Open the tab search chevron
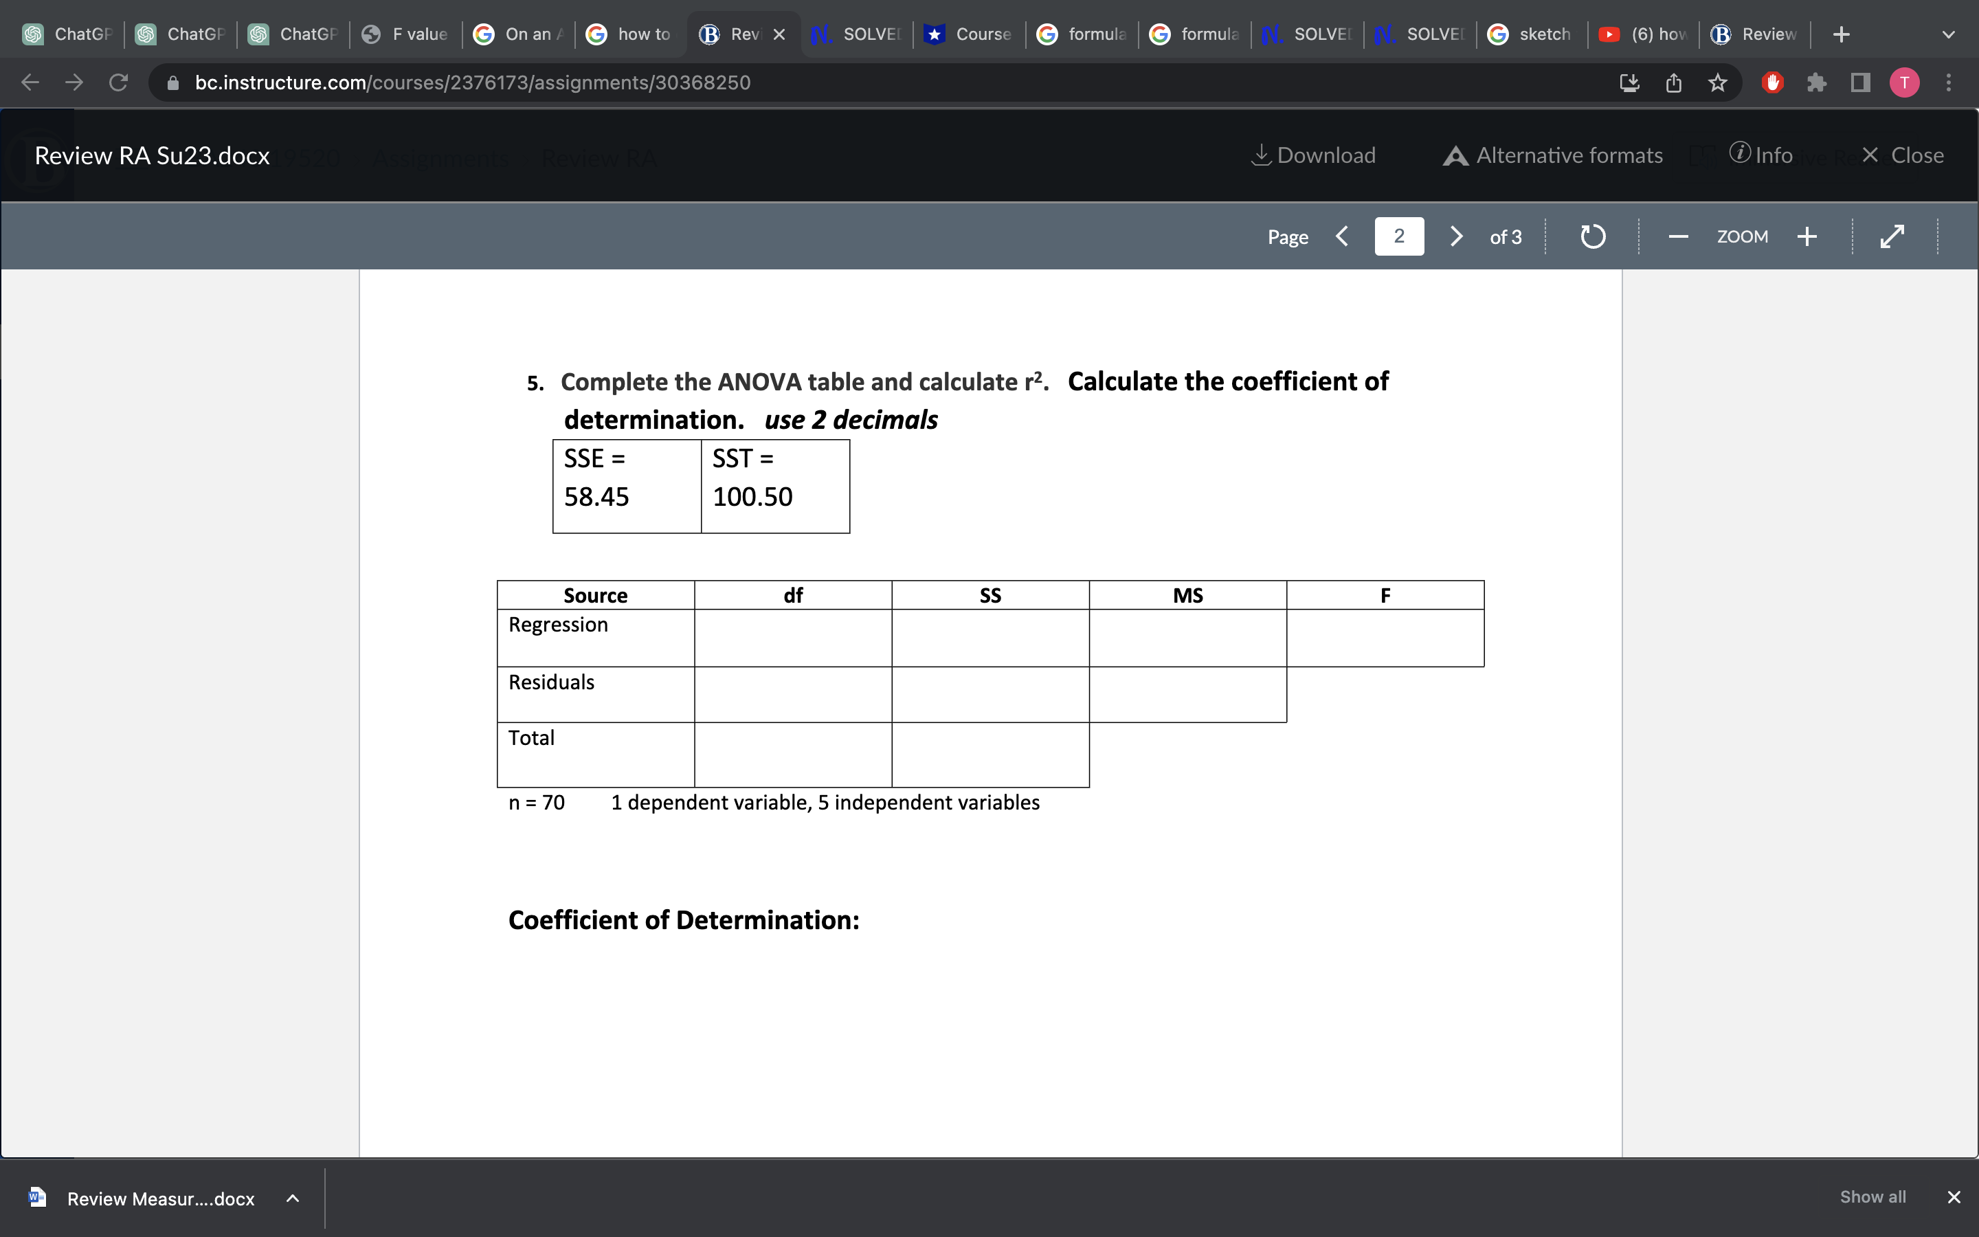 point(1949,34)
